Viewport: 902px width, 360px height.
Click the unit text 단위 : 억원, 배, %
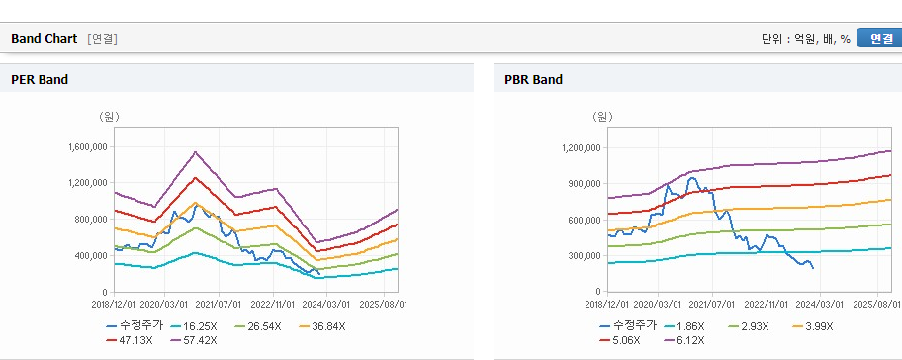806,39
